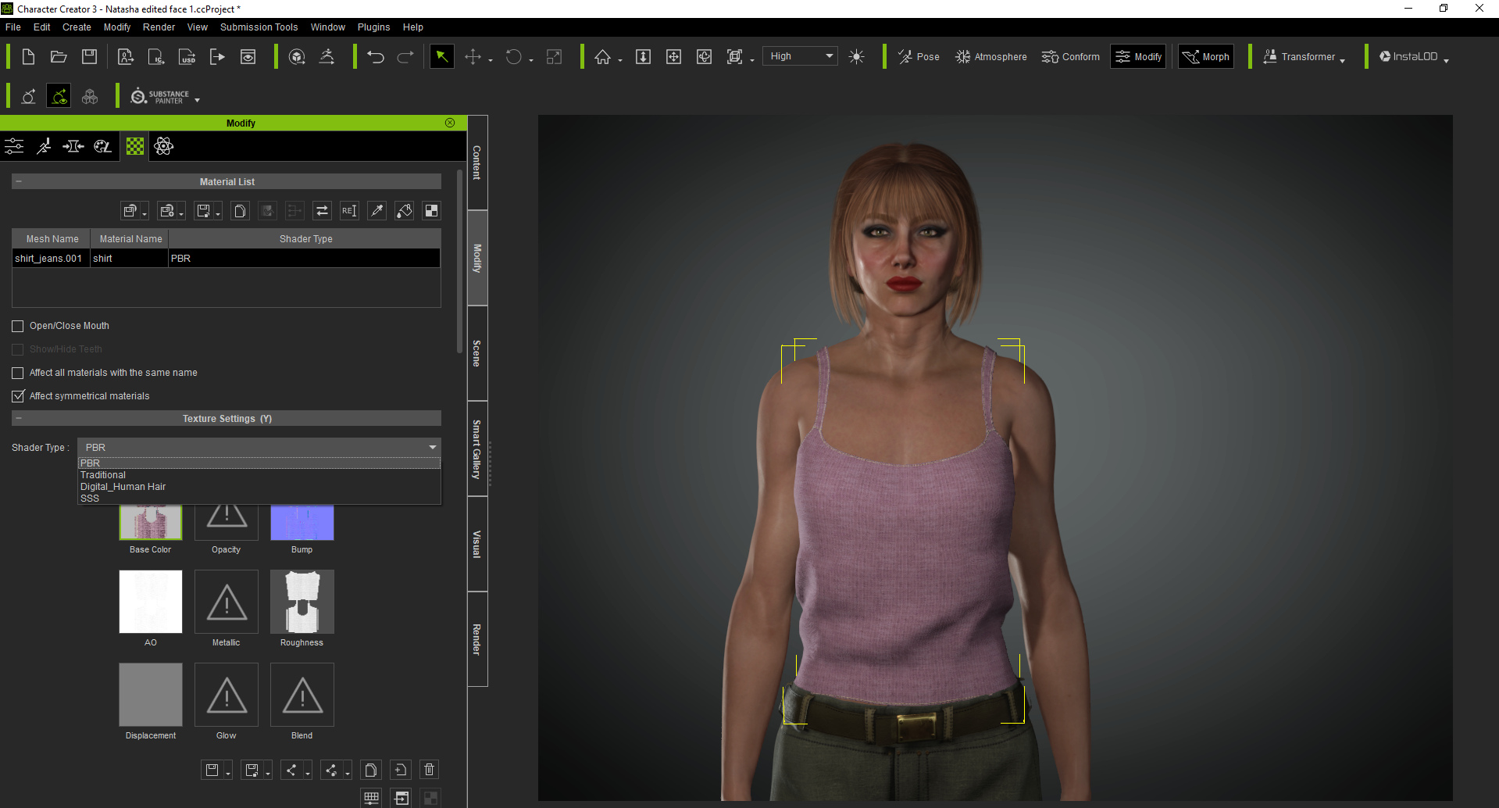1499x808 pixels.
Task: Select the green arrow Select tool
Action: pyautogui.click(x=442, y=57)
